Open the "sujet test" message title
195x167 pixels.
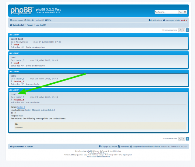coord(17,39)
